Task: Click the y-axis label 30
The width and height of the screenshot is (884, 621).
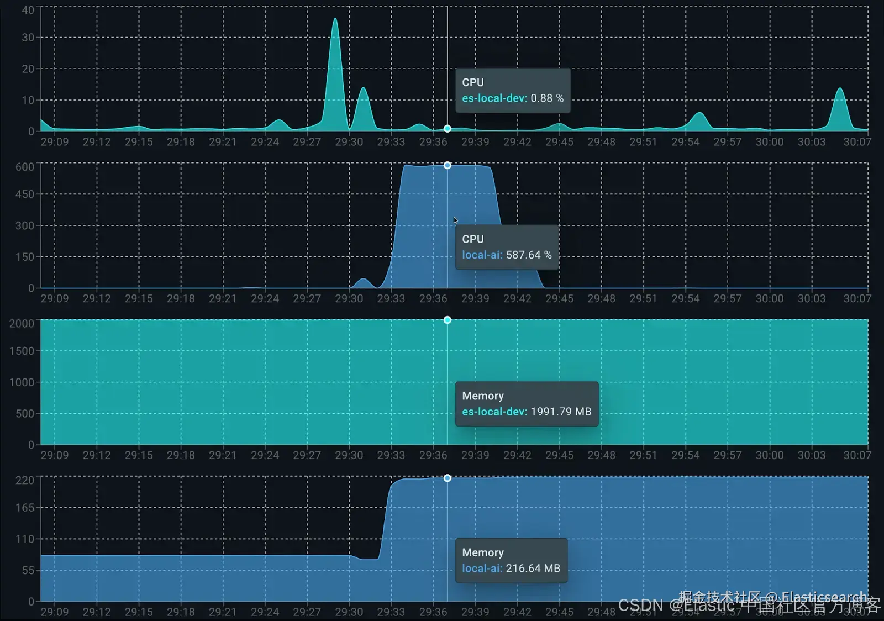Action: [28, 38]
